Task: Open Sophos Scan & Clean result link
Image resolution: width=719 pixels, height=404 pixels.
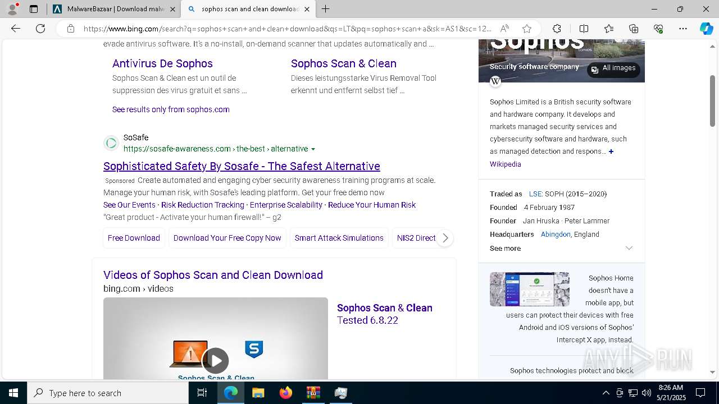Action: [x=344, y=63]
